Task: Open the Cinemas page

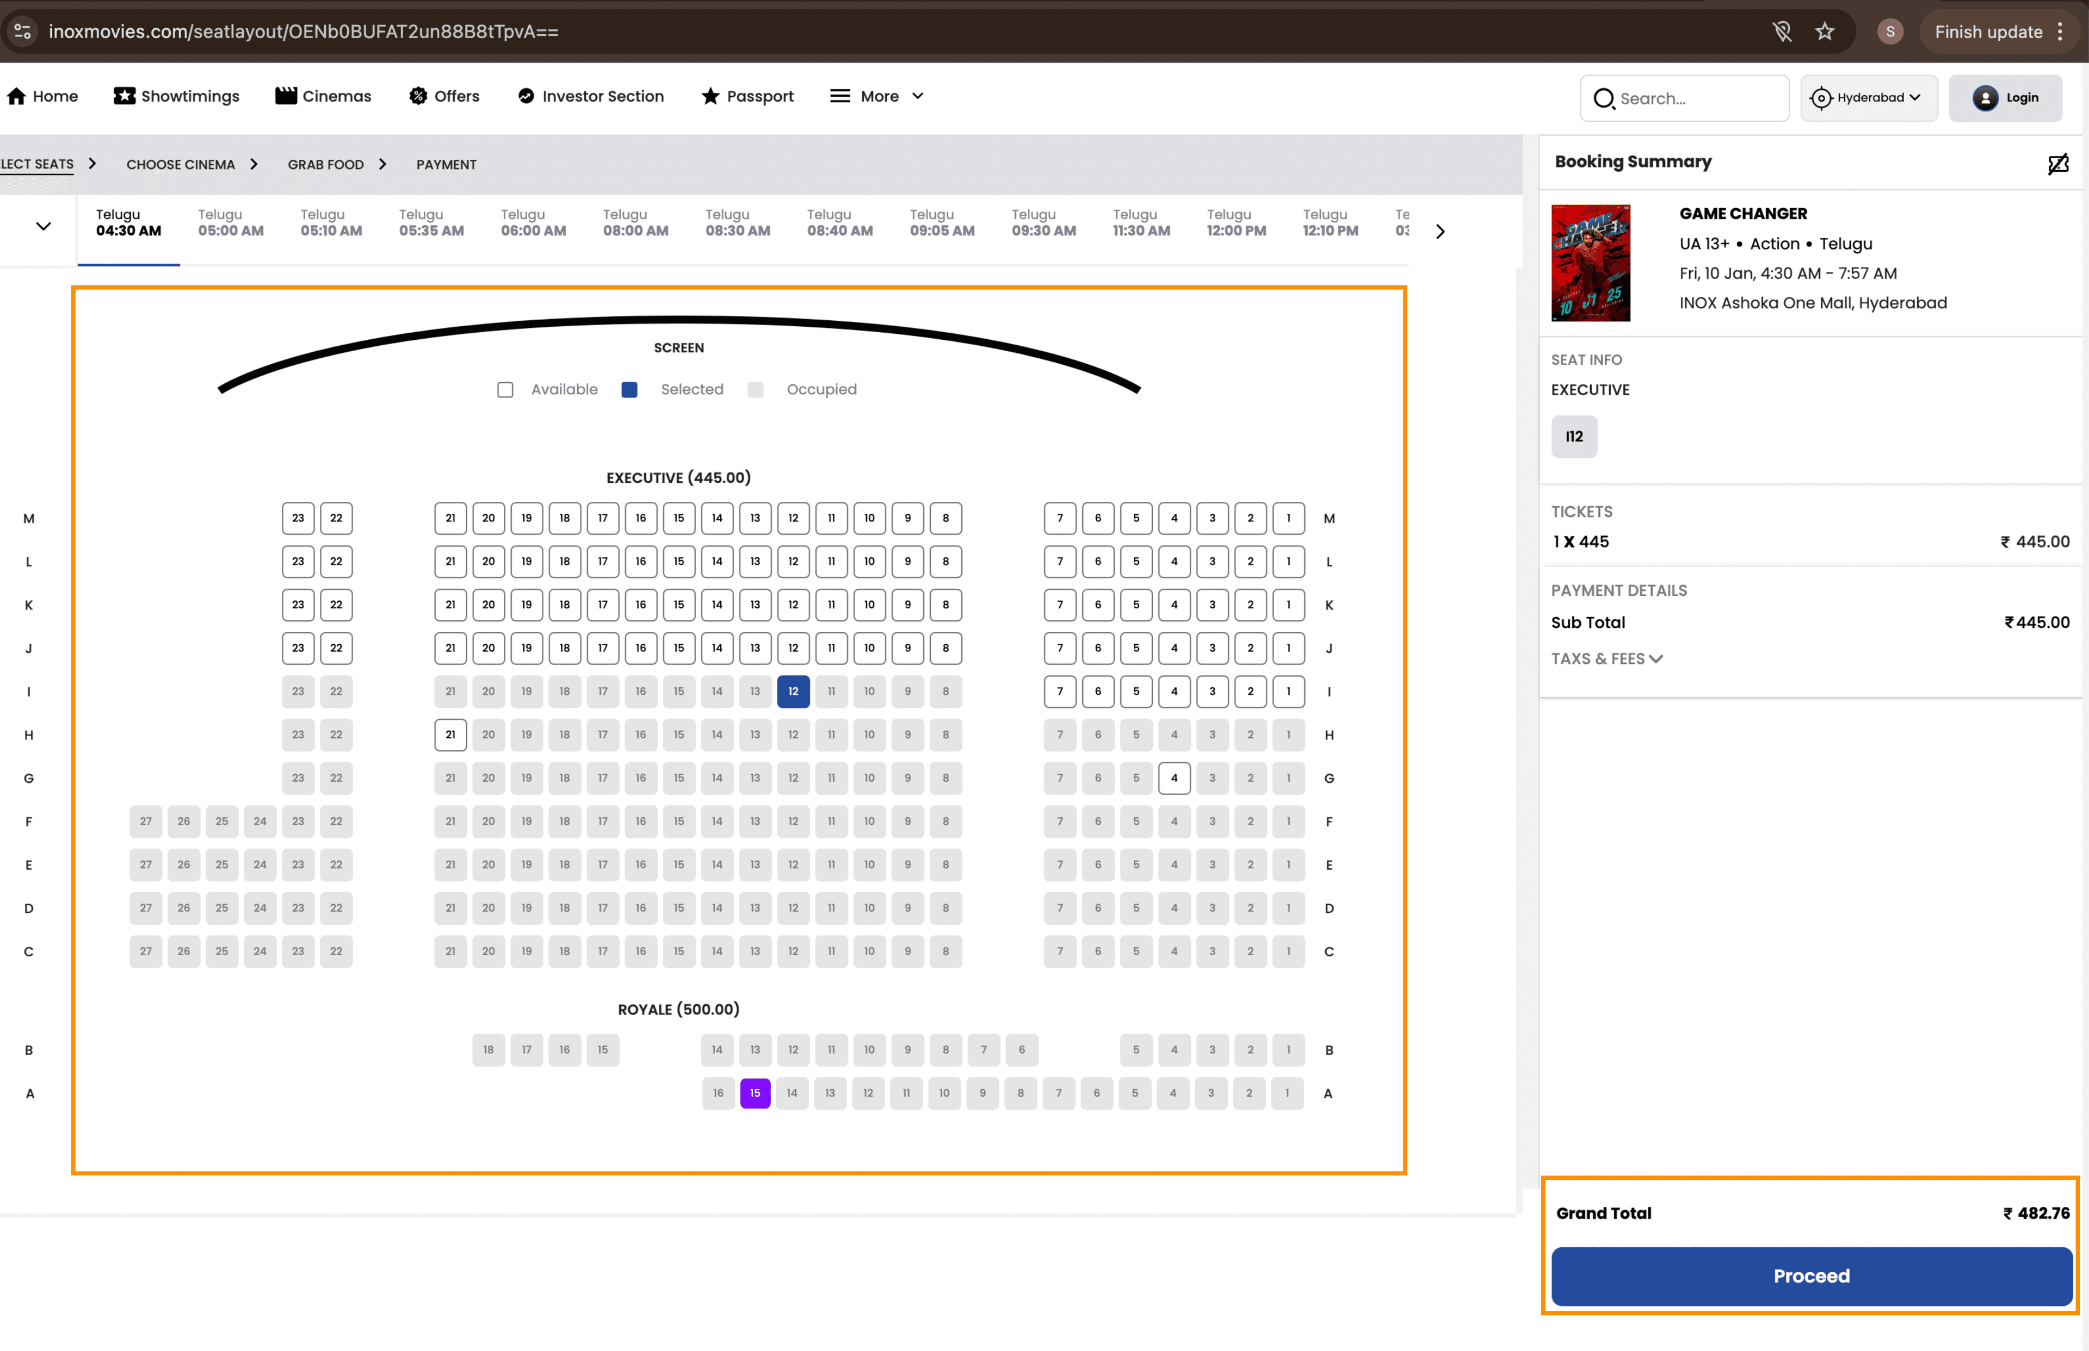Action: 323,96
